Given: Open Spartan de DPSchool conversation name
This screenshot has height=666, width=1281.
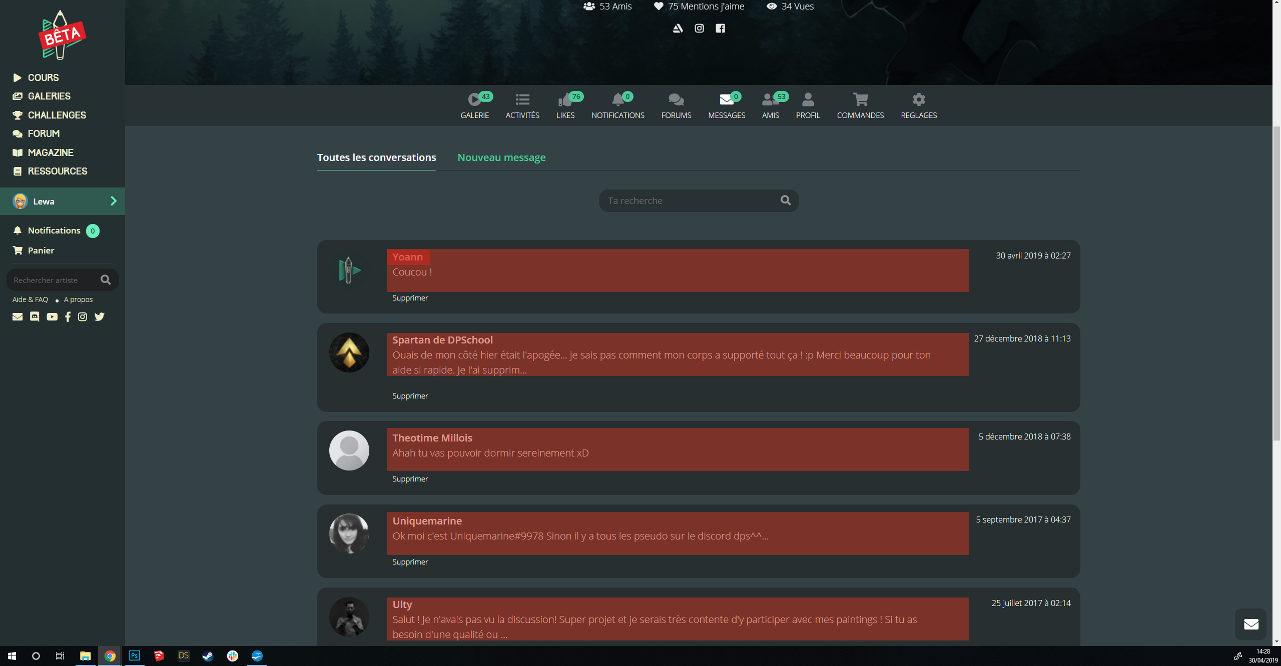Looking at the screenshot, I should (x=442, y=340).
